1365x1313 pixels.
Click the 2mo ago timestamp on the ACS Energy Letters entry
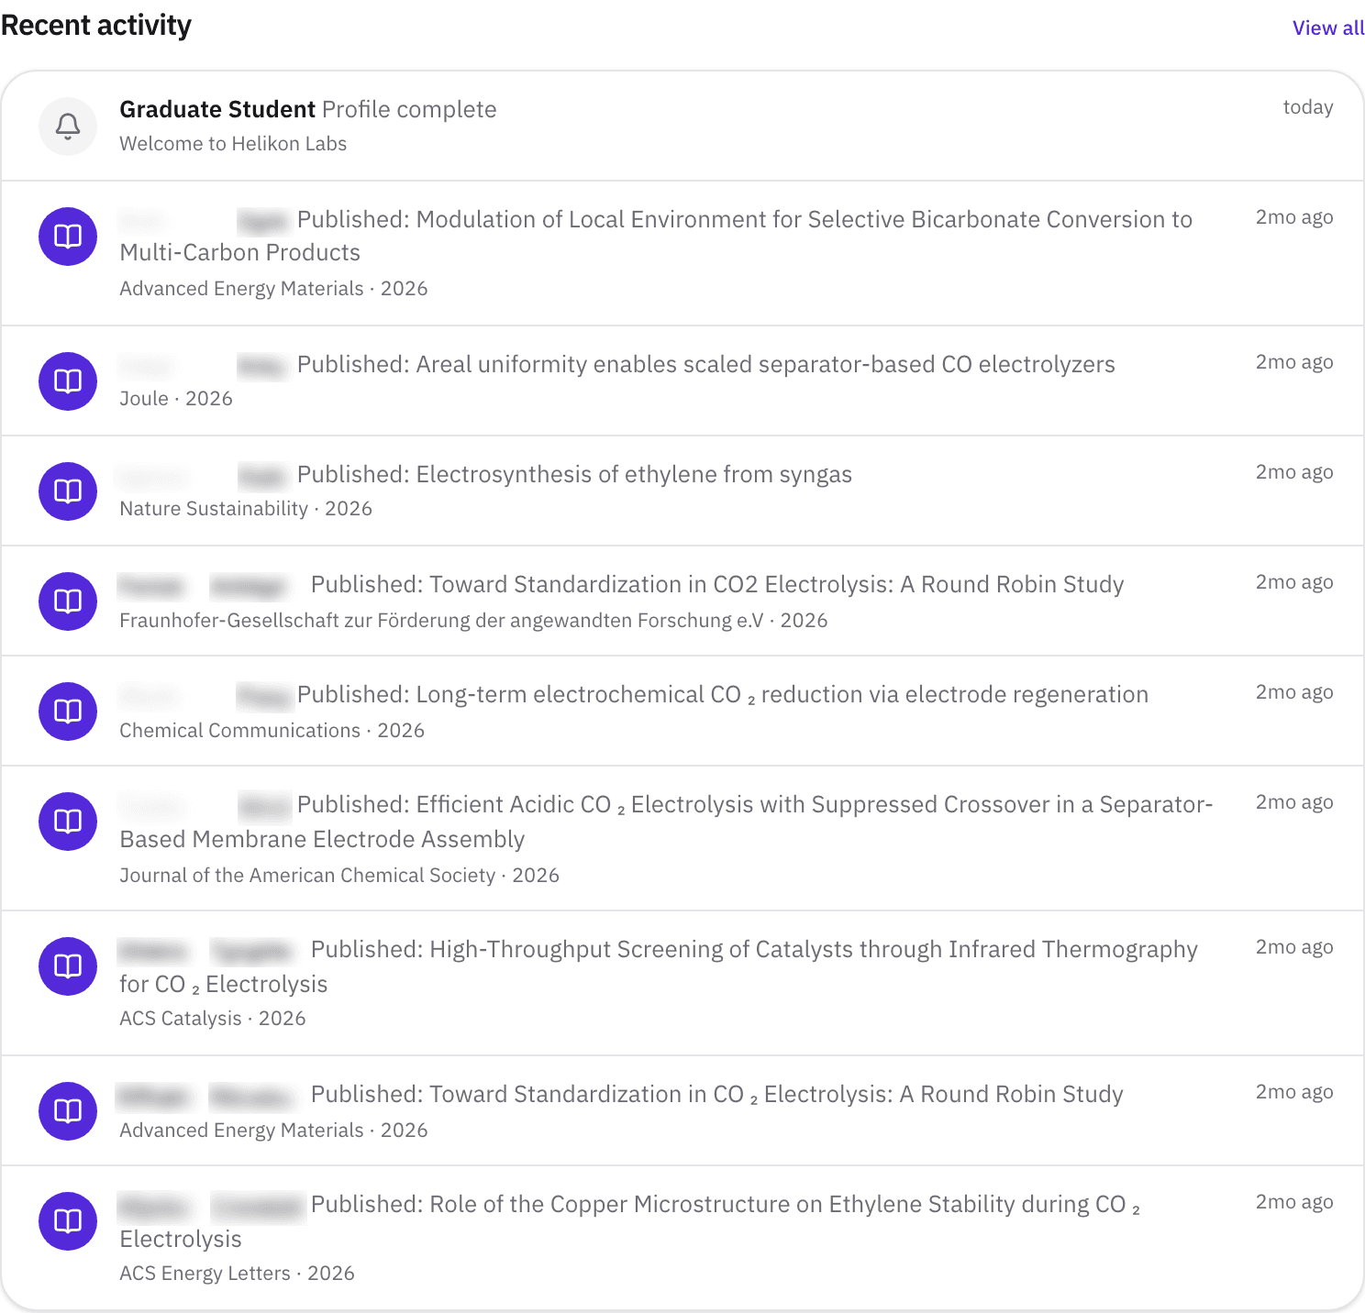point(1294,1202)
